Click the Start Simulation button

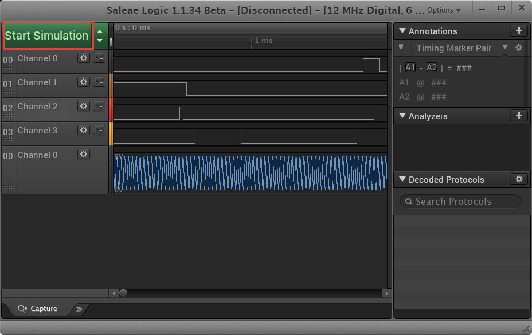[x=48, y=36]
